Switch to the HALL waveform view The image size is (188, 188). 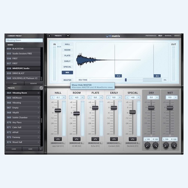coord(67,44)
